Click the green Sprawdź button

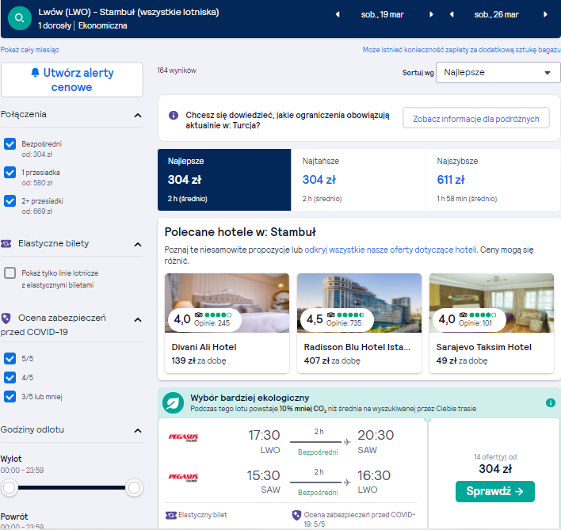pos(494,491)
